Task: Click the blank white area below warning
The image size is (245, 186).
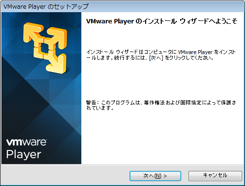Action: [162, 138]
